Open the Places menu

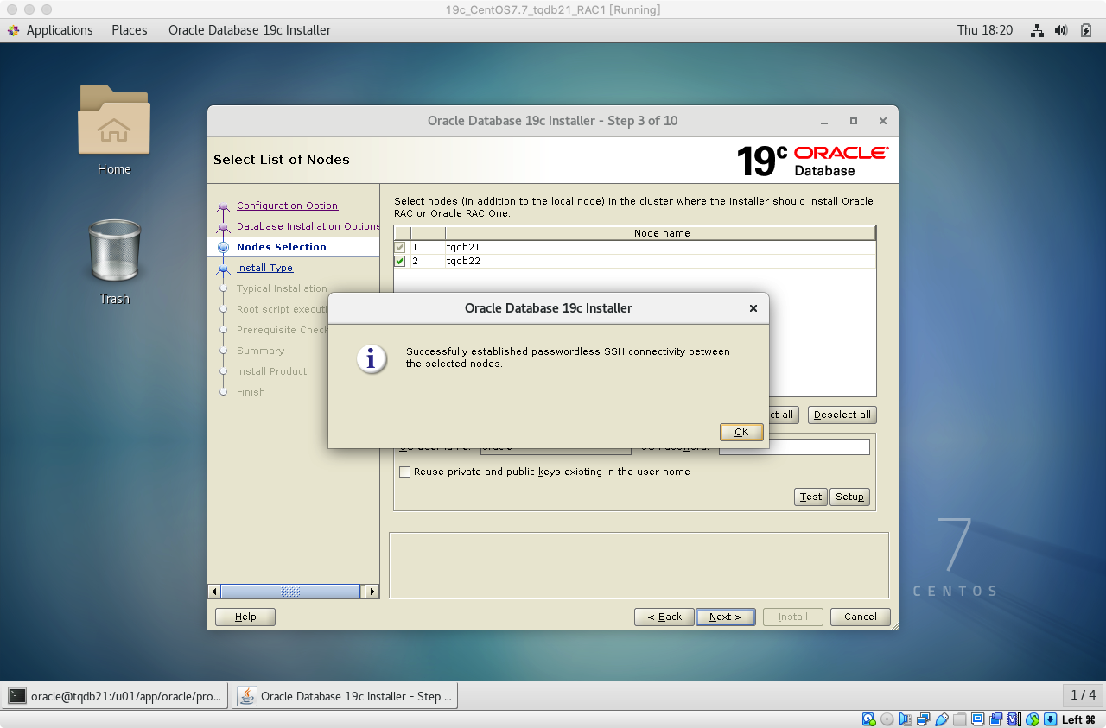pos(130,30)
